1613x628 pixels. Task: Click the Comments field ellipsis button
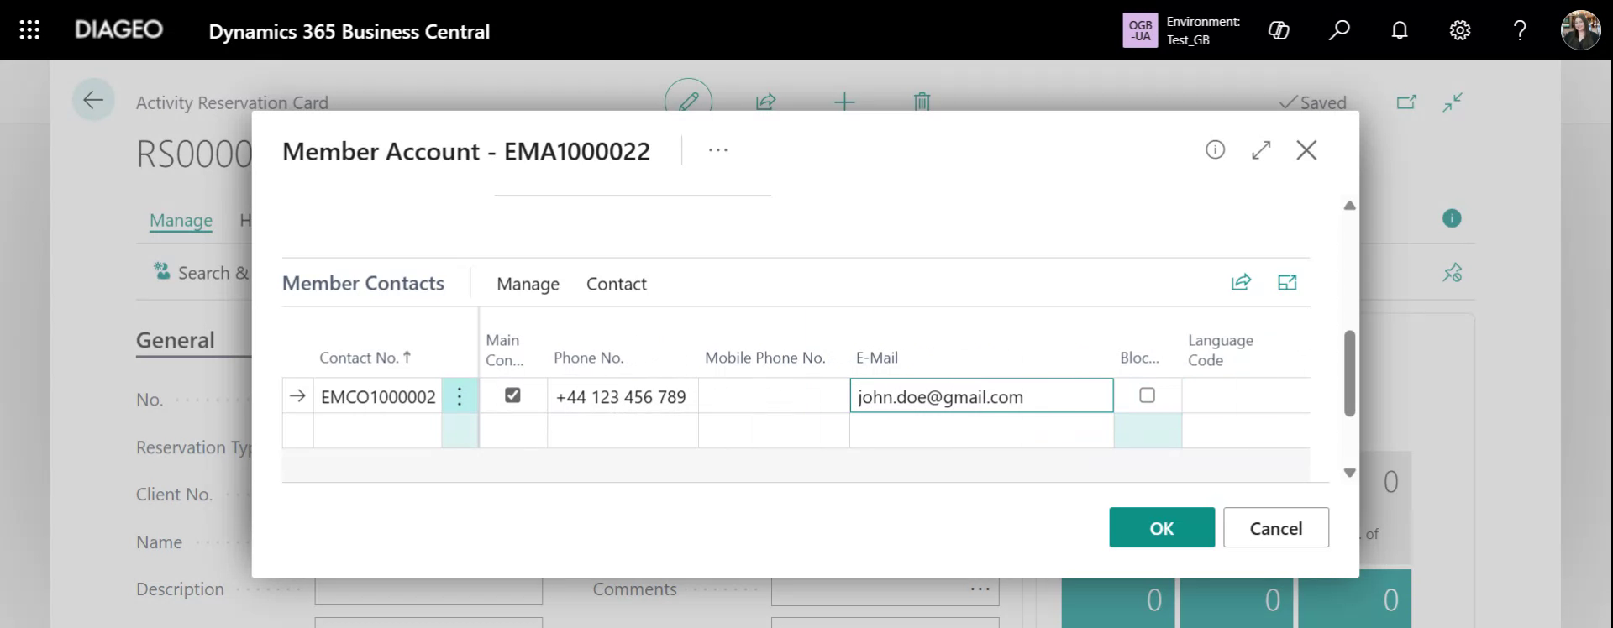pyautogui.click(x=980, y=589)
